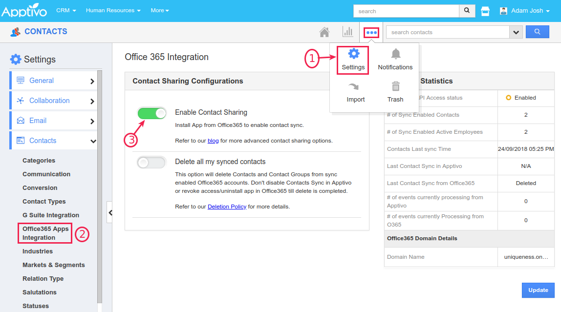Select Relation Type item
561x312 pixels.
tap(43, 278)
